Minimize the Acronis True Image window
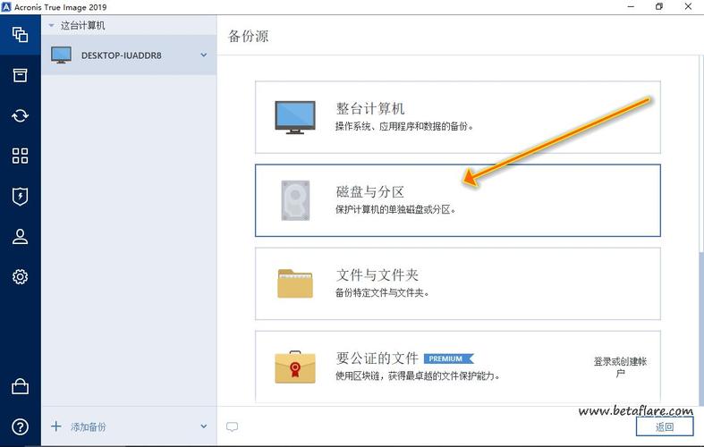This screenshot has height=447, width=704. (x=631, y=7)
